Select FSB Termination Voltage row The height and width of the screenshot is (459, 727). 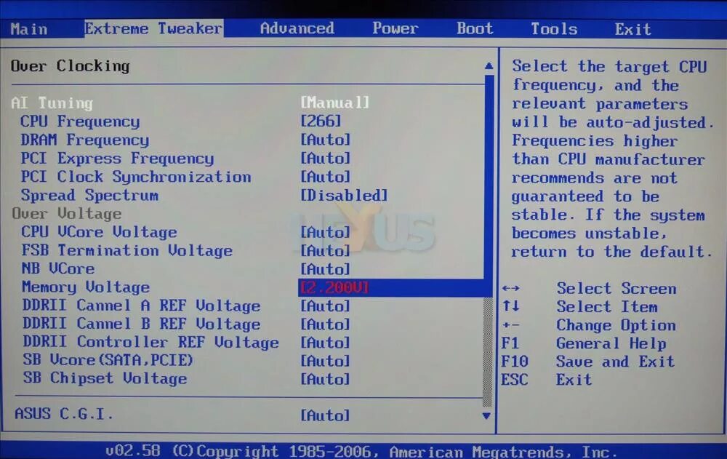click(x=127, y=251)
